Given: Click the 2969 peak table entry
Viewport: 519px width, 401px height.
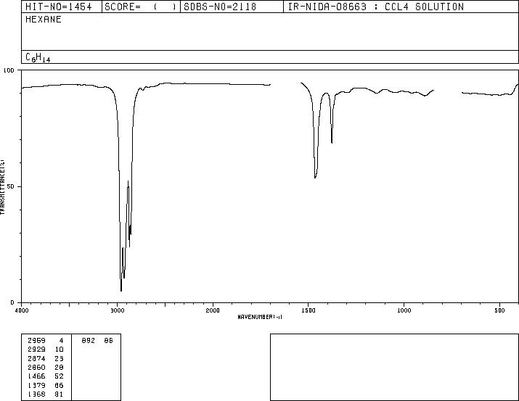Looking at the screenshot, I should click(x=46, y=341).
